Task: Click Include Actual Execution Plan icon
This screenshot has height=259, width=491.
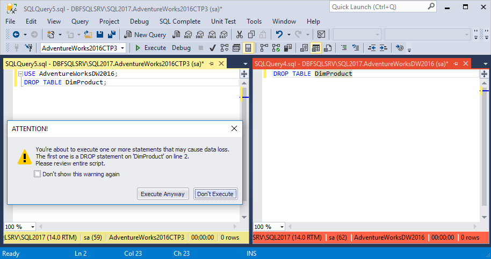Action: click(264, 48)
